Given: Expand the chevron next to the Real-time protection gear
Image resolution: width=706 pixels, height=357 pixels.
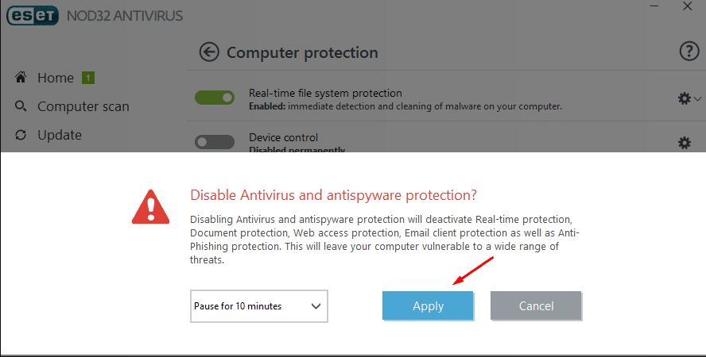Looking at the screenshot, I should point(697,98).
